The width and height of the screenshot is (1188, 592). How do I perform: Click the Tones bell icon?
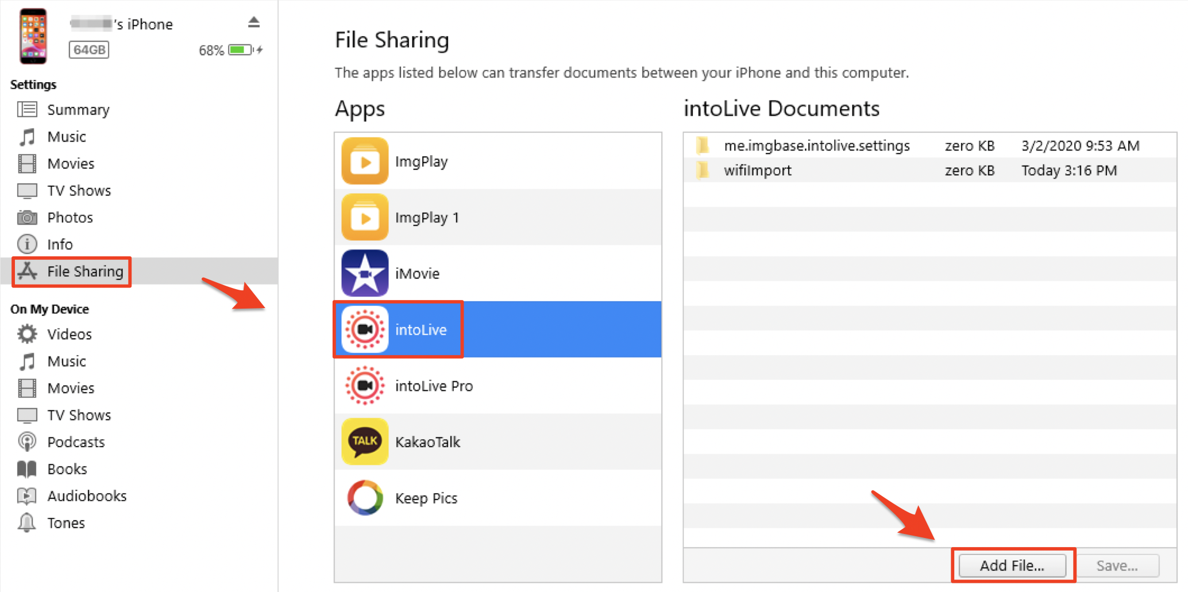(x=27, y=523)
